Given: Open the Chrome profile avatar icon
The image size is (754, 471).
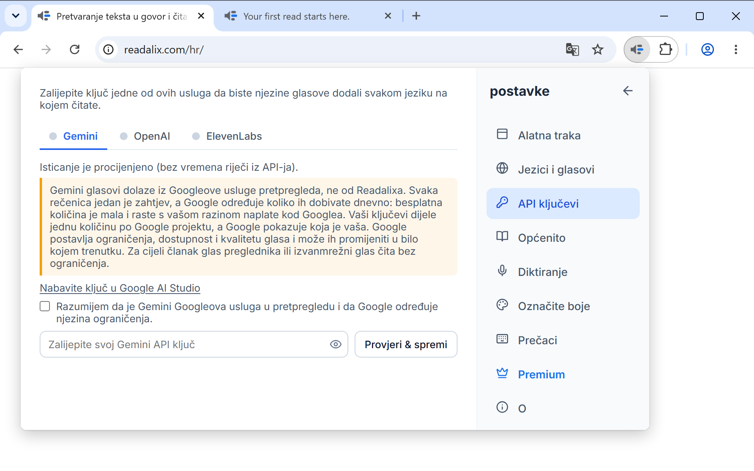Looking at the screenshot, I should (x=708, y=49).
